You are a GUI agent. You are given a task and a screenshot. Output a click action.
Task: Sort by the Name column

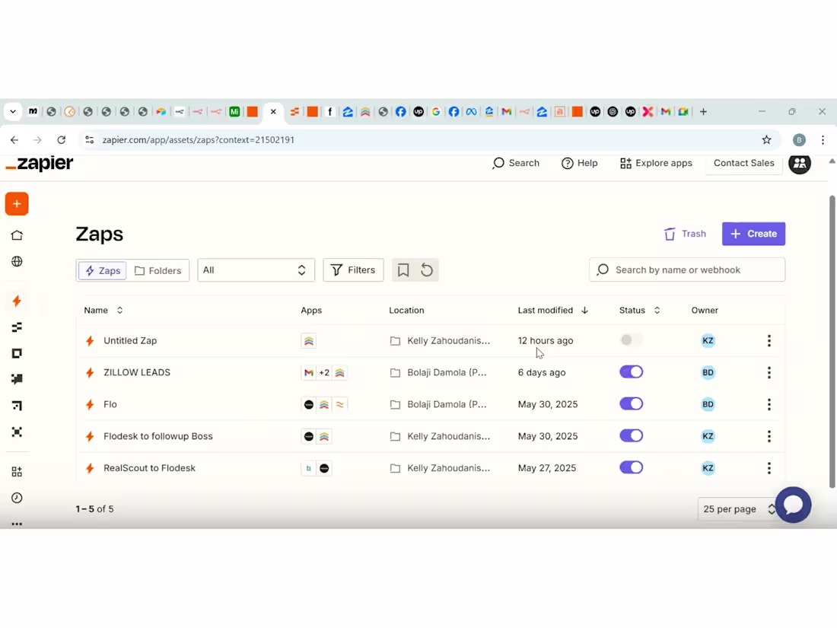tap(103, 311)
